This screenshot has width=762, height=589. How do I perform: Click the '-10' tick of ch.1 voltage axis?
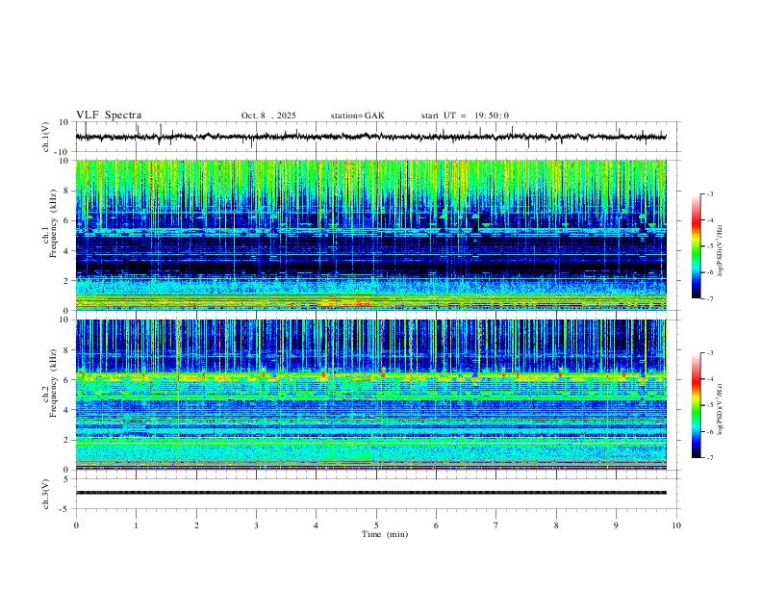tap(63, 152)
